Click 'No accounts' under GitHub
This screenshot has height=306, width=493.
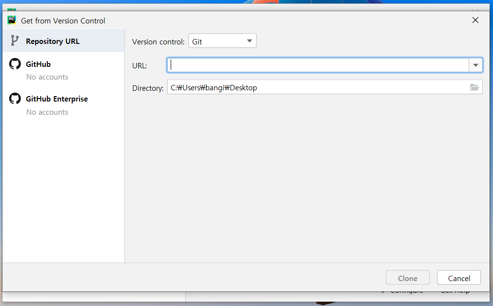coord(47,77)
